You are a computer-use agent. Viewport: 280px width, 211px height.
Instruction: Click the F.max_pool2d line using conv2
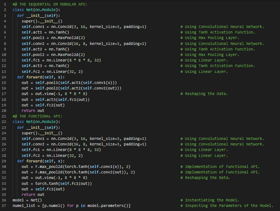78,172
